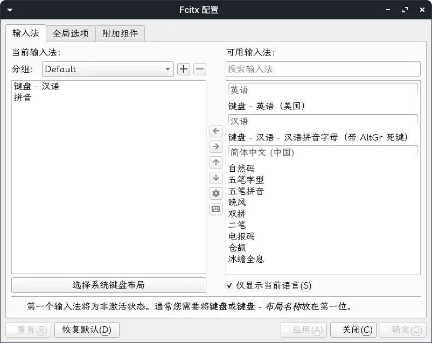Select 双拼 from available list
Image resolution: width=432 pixels, height=343 pixels.
click(x=237, y=214)
